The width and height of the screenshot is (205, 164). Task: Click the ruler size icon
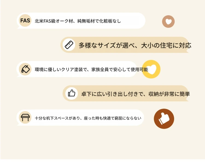(x=69, y=45)
